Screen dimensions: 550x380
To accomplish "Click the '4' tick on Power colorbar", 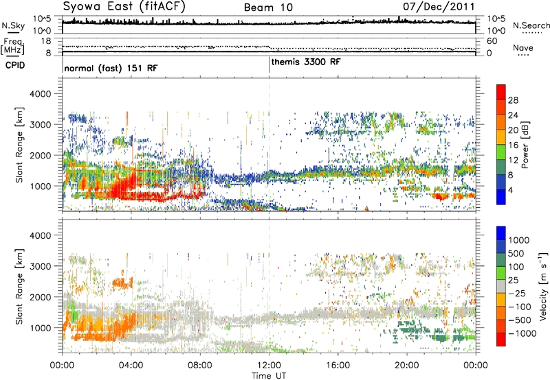I will [x=510, y=190].
